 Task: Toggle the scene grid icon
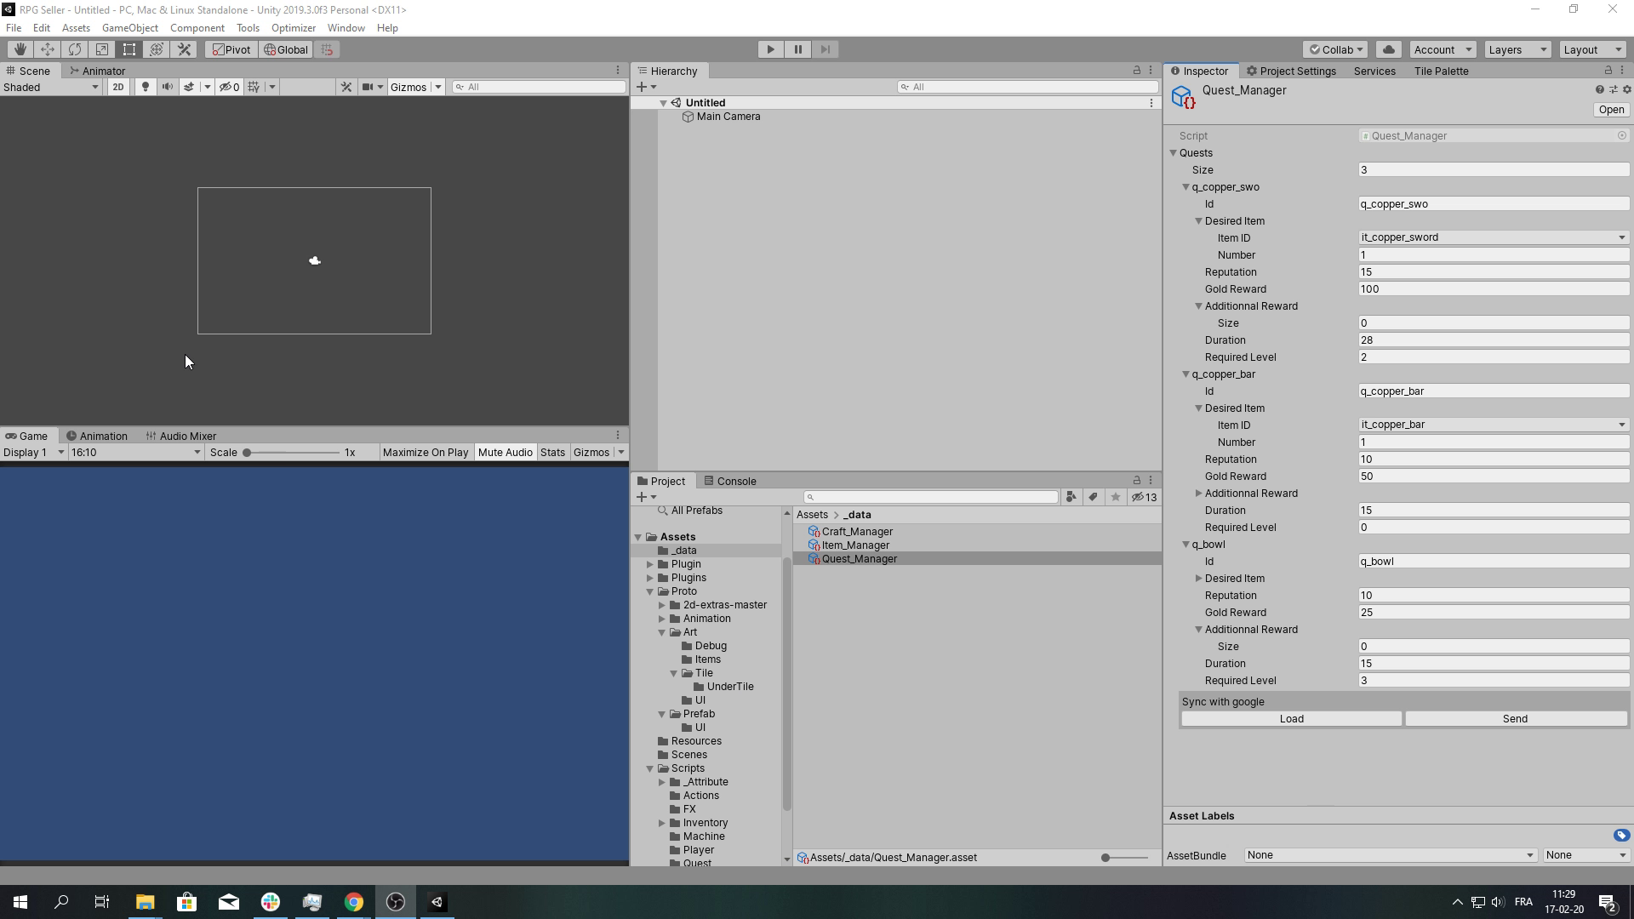coord(254,87)
